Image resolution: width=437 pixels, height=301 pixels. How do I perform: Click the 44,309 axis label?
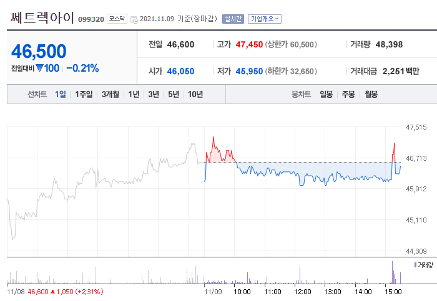coord(416,251)
